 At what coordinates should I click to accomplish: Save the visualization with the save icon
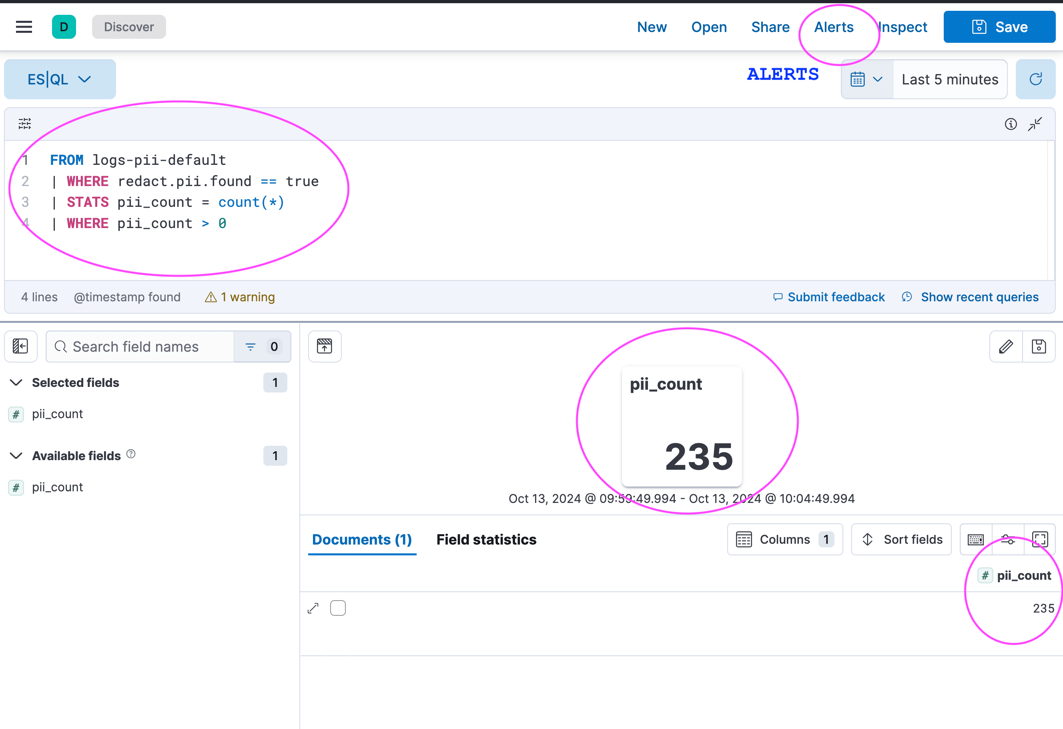tap(1039, 346)
